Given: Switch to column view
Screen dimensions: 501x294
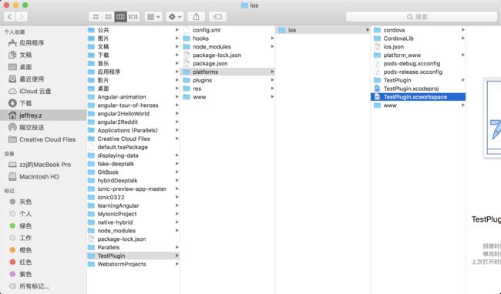Looking at the screenshot, I should pyautogui.click(x=120, y=17).
